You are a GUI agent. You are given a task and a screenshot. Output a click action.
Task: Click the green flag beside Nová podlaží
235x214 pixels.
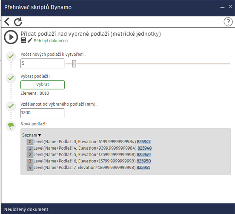[x=11, y=126]
